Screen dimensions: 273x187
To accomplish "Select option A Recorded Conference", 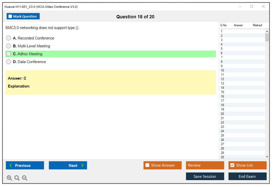I will click(x=9, y=38).
